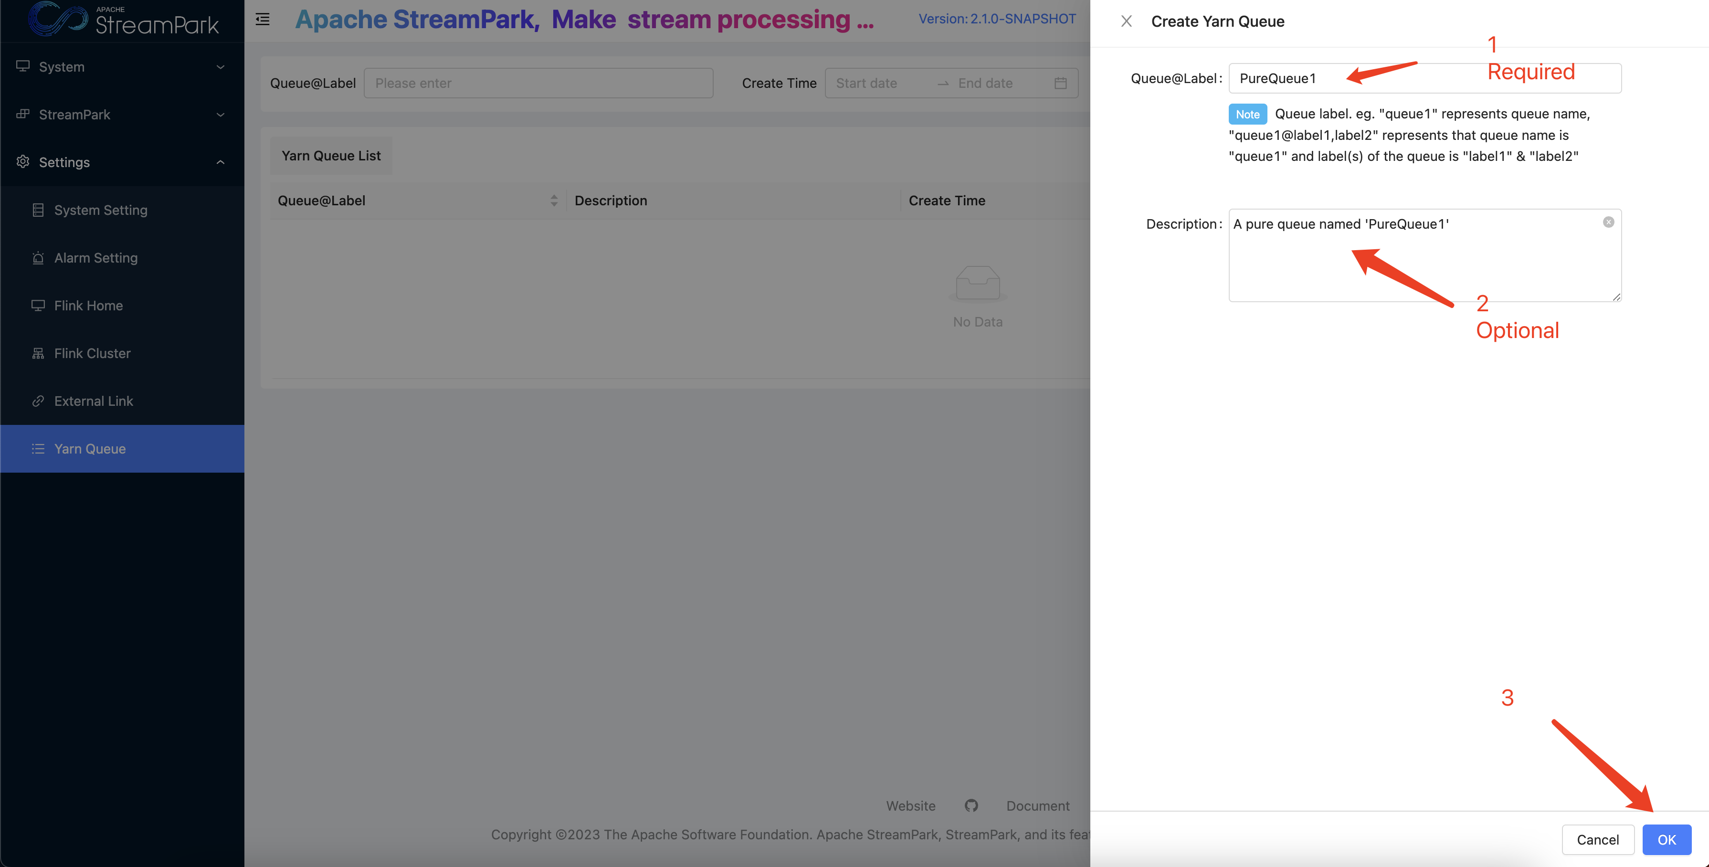Clear the description with the x icon

[1608, 222]
